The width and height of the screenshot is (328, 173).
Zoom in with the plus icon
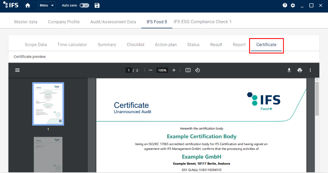pos(174,70)
